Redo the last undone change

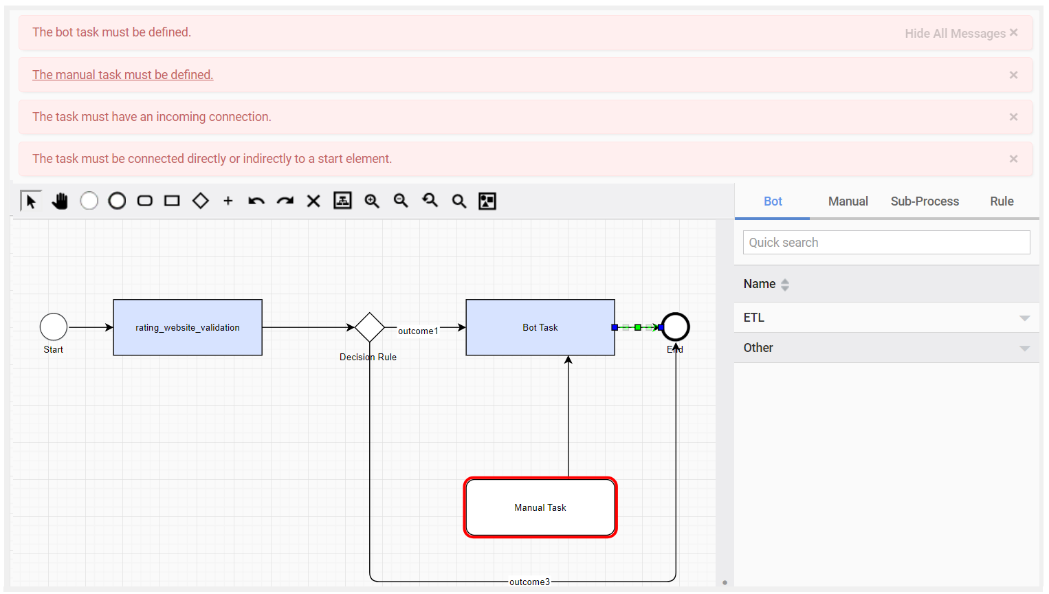pos(285,201)
